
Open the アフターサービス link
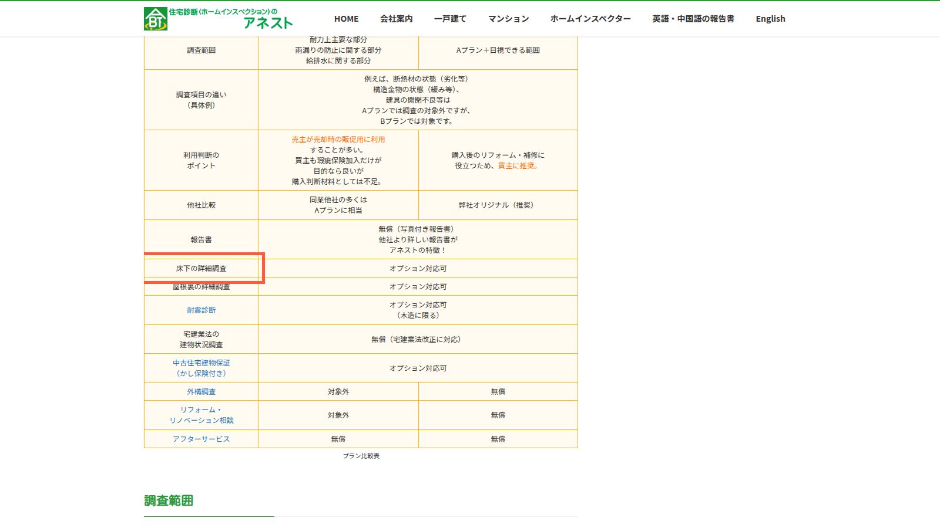202,439
